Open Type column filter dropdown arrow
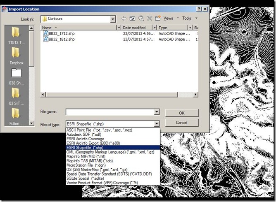 (x=190, y=28)
